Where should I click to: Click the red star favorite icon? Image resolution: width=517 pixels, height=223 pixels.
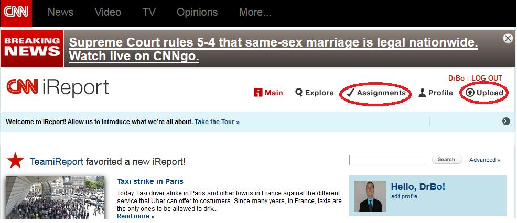point(15,160)
